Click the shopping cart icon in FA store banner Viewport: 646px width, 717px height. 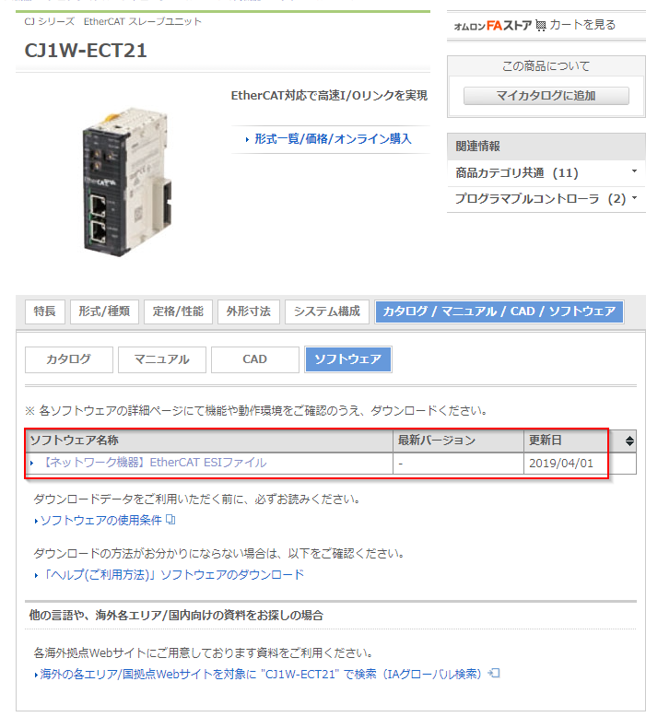pos(541,26)
